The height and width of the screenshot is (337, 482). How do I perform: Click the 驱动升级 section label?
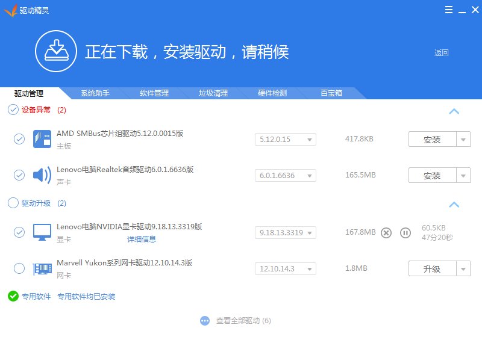coord(36,203)
